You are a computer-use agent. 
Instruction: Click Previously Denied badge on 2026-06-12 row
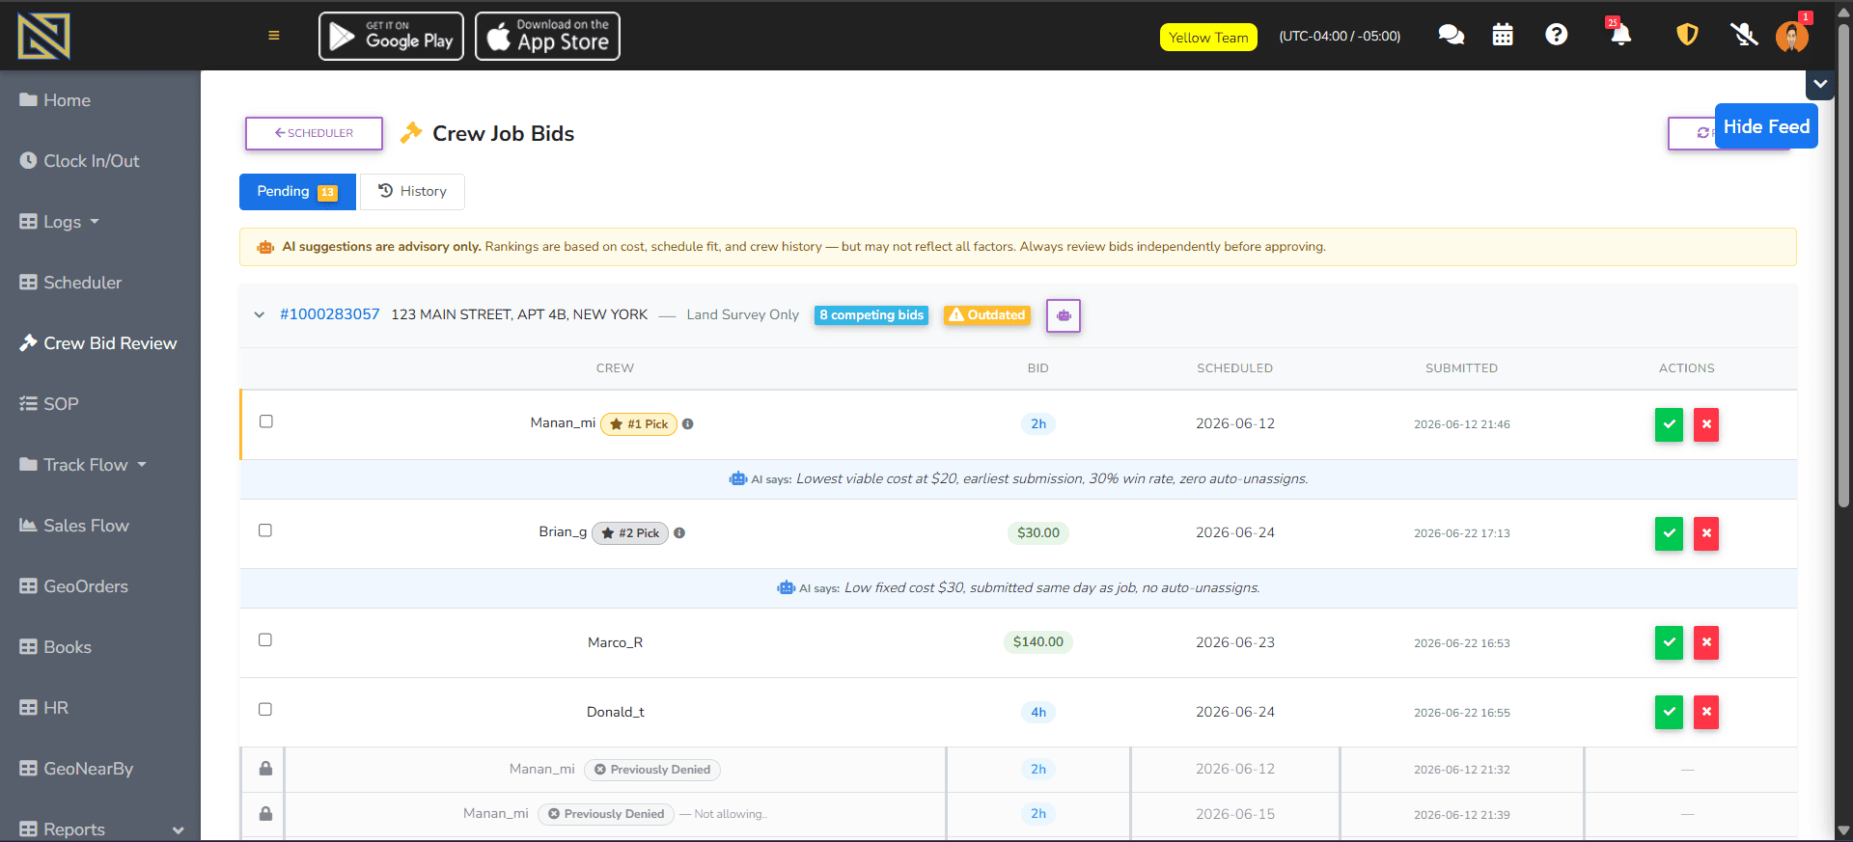click(x=652, y=770)
